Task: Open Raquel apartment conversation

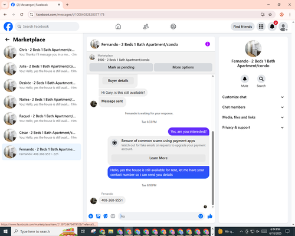Action: point(41,119)
